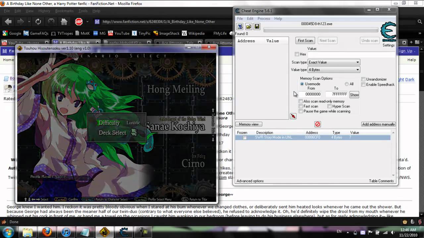Open the Memory view

249,124
